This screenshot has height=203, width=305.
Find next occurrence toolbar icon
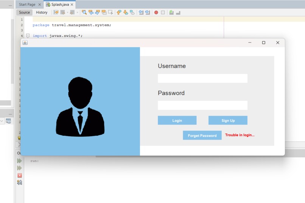(x=98, y=13)
